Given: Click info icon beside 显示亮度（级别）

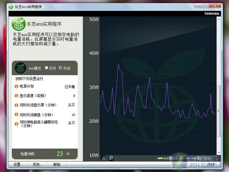Looking at the screenshot, I should tap(16, 96).
